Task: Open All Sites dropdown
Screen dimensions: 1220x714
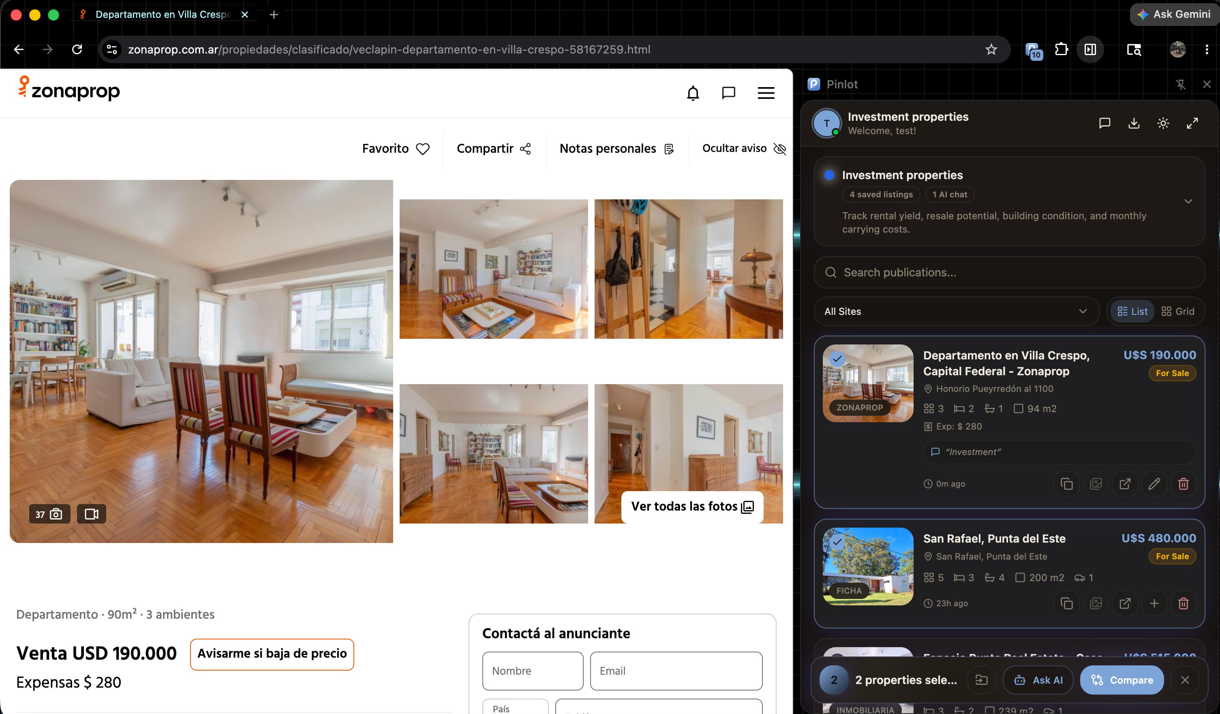Action: [x=957, y=311]
